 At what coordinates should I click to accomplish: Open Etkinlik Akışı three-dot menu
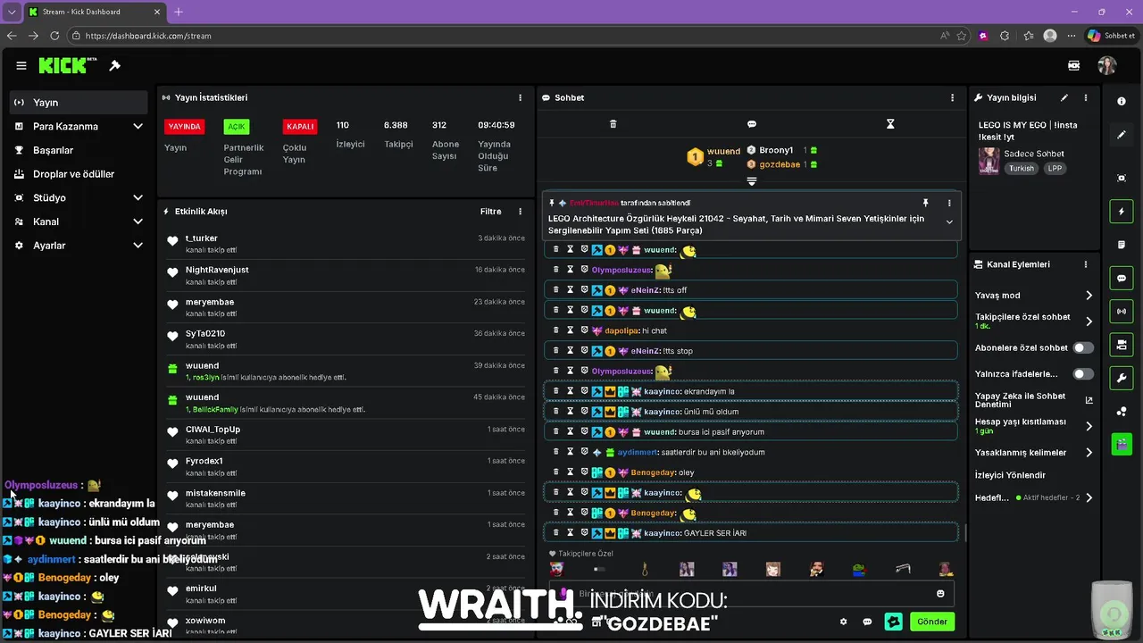(521, 212)
